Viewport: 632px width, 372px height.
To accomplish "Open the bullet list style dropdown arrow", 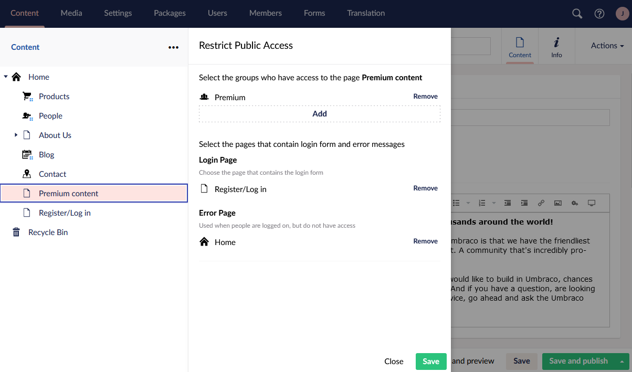I will [x=468, y=203].
